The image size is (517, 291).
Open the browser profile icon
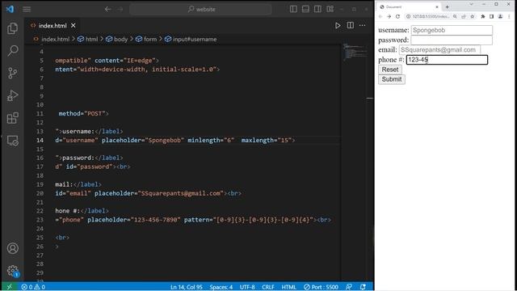click(500, 16)
